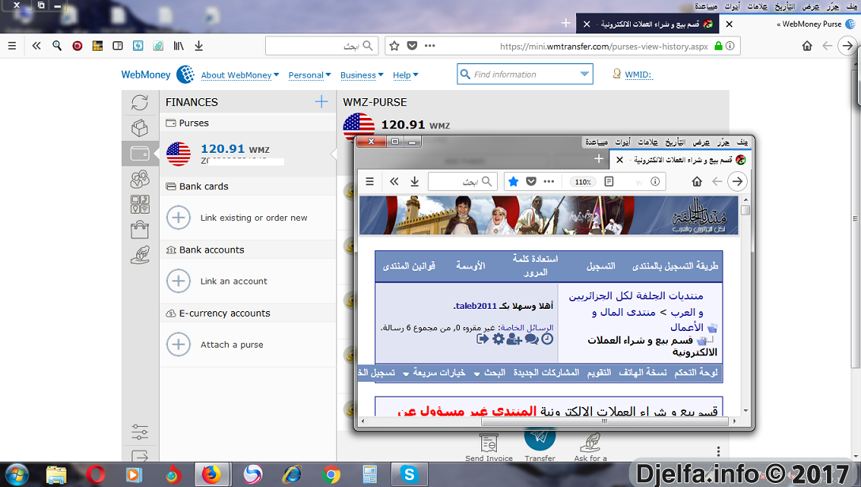Click the chat bubbles icon in forum user panel

532,339
